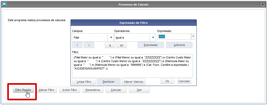268x106 pixels.
Task: Click the 'Operadores:' label
Action: [x=122, y=31]
